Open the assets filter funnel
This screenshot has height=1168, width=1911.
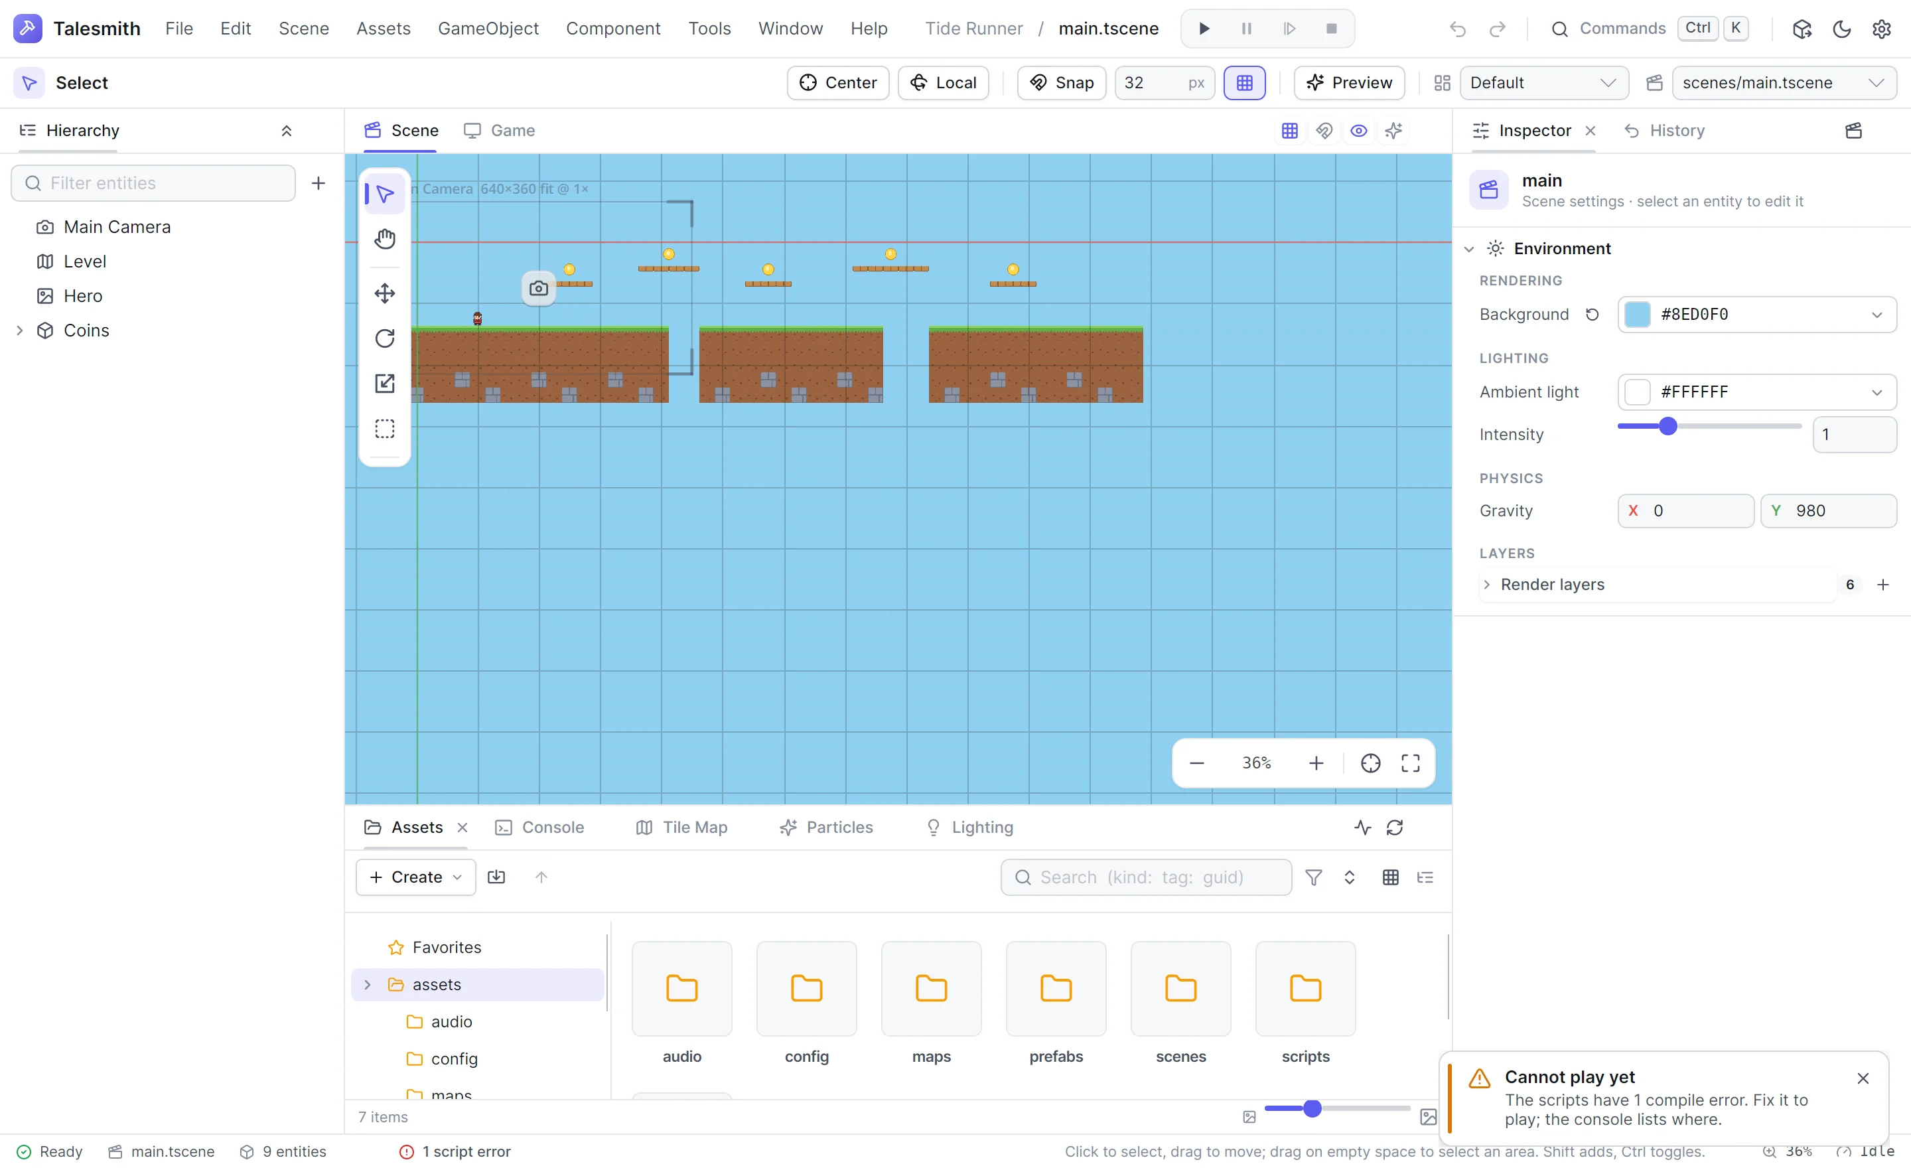[1314, 877]
